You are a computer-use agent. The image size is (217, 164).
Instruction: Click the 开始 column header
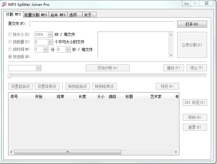pos(33,97)
